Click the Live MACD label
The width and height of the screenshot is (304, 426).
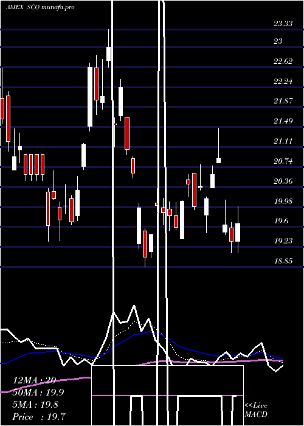pyautogui.click(x=256, y=410)
